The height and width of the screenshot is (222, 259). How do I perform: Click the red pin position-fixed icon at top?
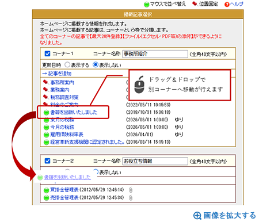(x=195, y=4)
